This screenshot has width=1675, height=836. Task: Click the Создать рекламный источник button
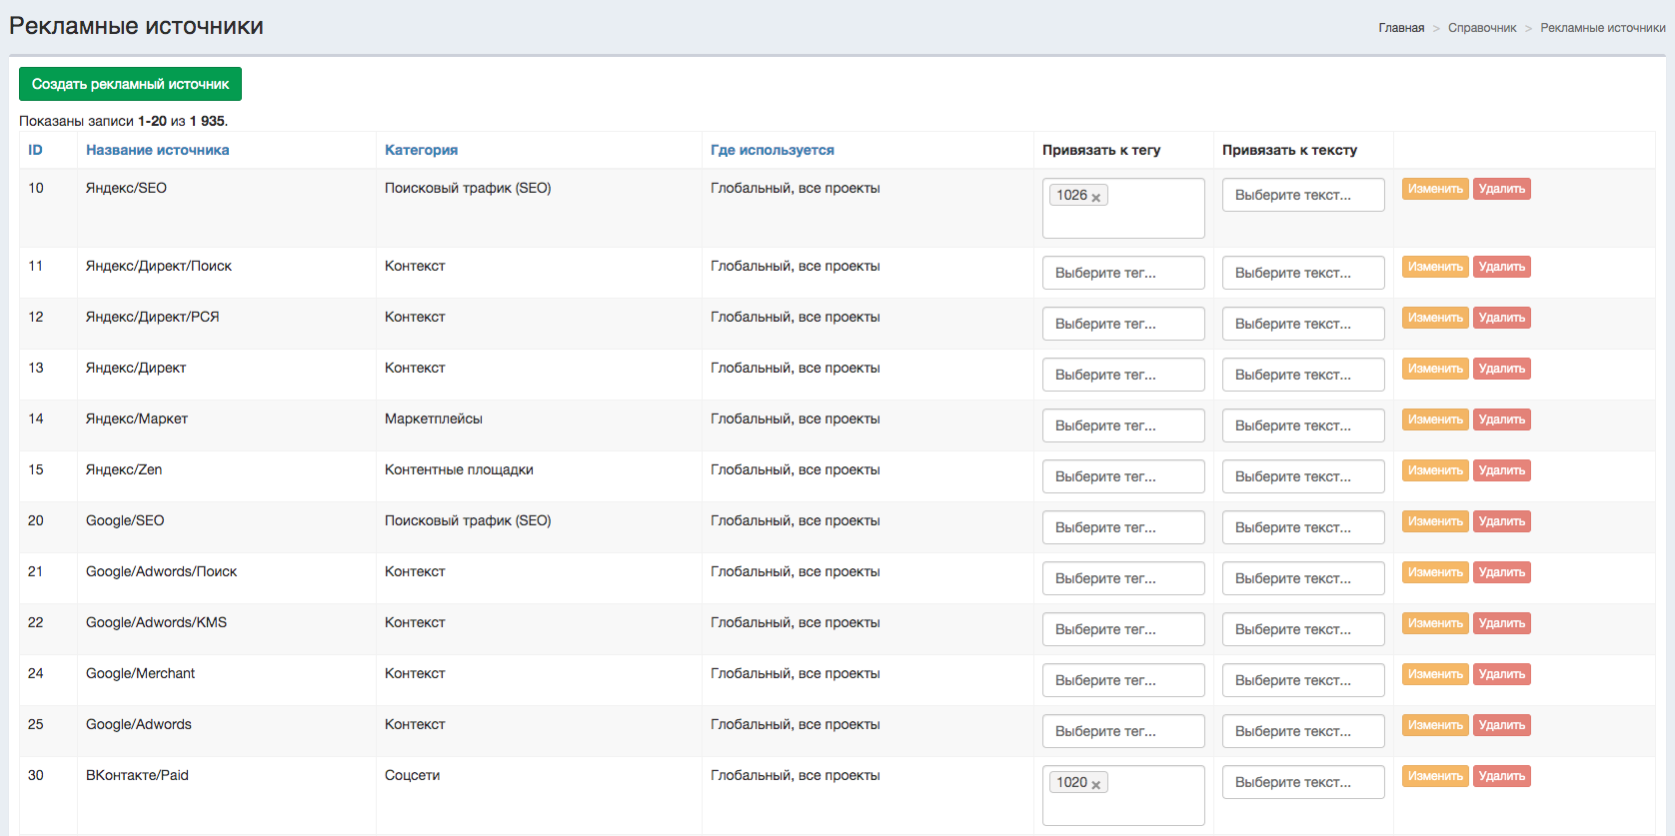(130, 84)
